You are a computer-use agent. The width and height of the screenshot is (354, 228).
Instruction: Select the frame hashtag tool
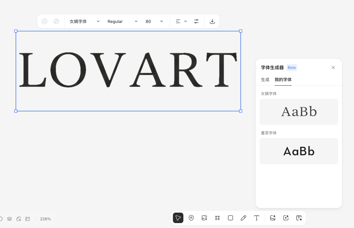click(217, 218)
